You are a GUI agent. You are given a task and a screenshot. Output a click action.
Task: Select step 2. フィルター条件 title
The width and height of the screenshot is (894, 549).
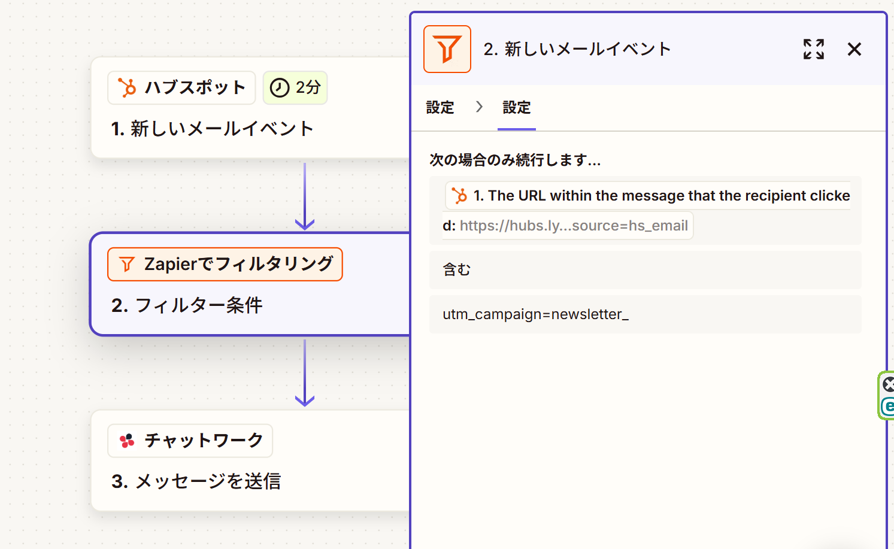[x=187, y=305]
